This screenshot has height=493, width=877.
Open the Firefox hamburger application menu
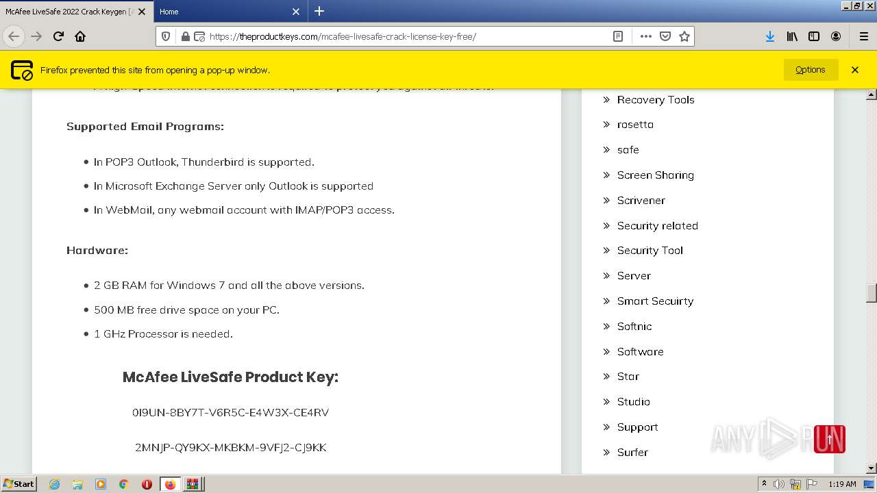click(863, 36)
